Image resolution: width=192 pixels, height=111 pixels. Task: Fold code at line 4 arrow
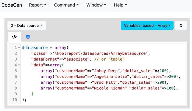[x=19, y=65]
